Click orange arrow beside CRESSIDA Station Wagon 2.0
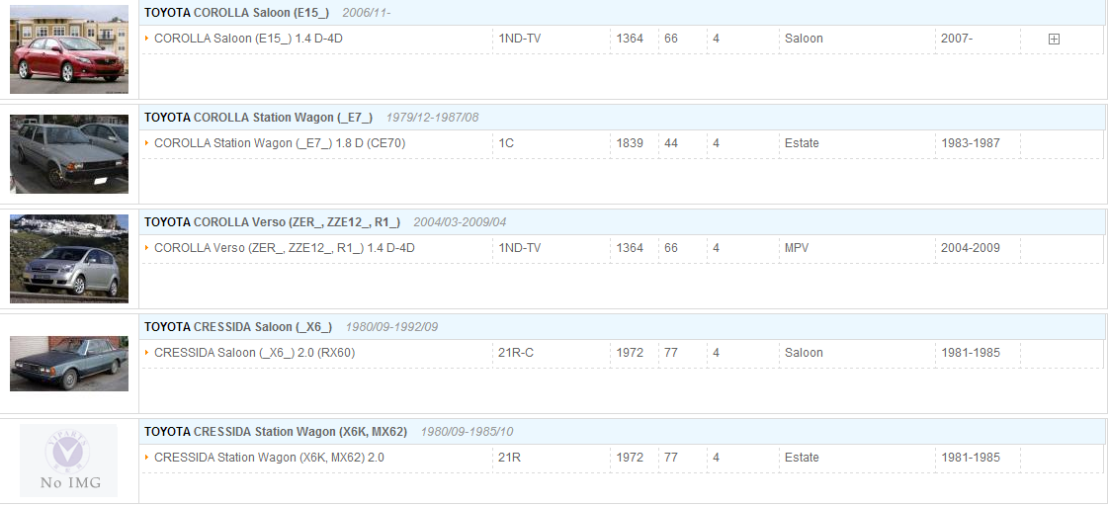This screenshot has height=506, width=1108. [x=146, y=457]
